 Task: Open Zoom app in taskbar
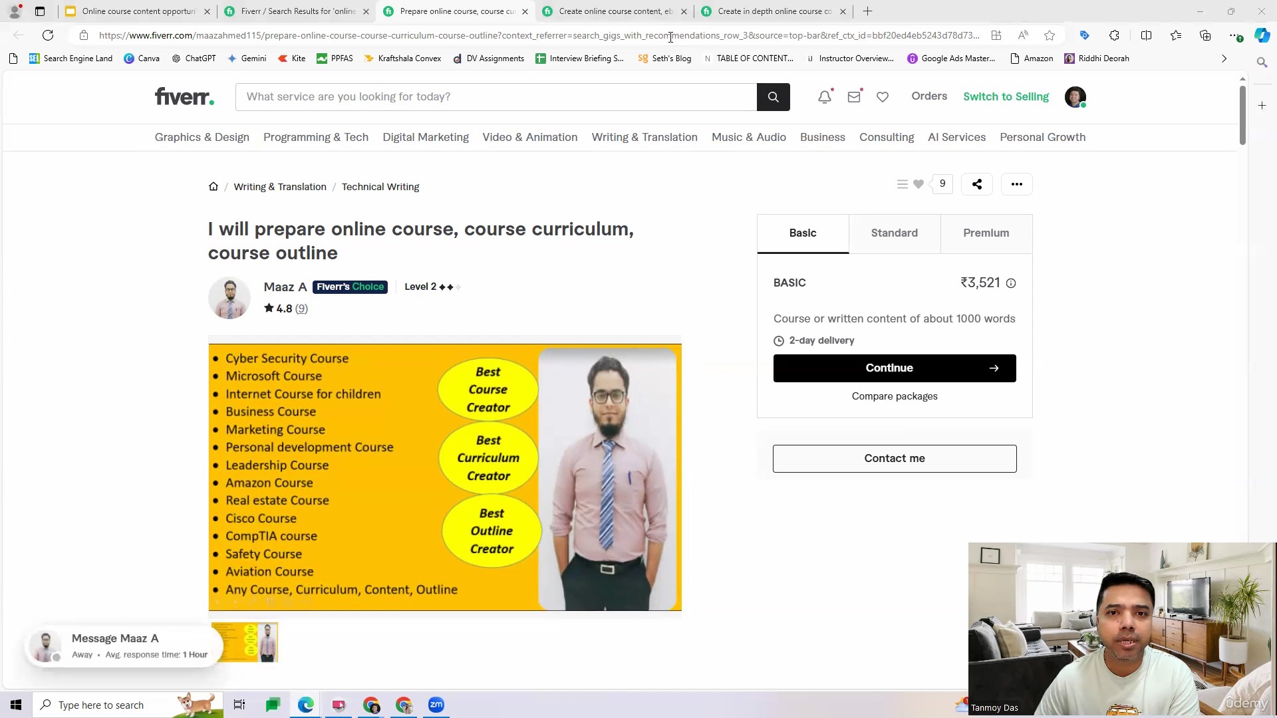[436, 705]
